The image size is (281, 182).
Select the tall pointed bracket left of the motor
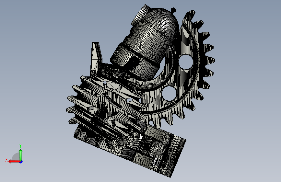(x=96, y=57)
